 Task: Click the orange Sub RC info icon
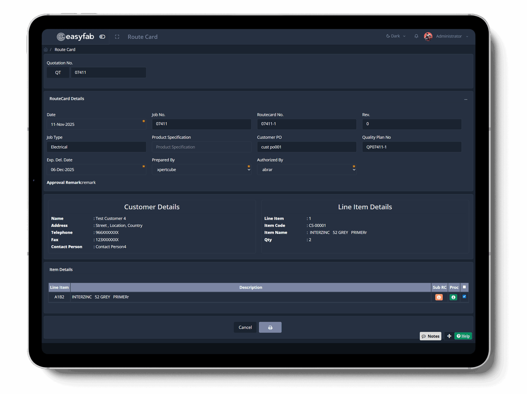coord(439,297)
